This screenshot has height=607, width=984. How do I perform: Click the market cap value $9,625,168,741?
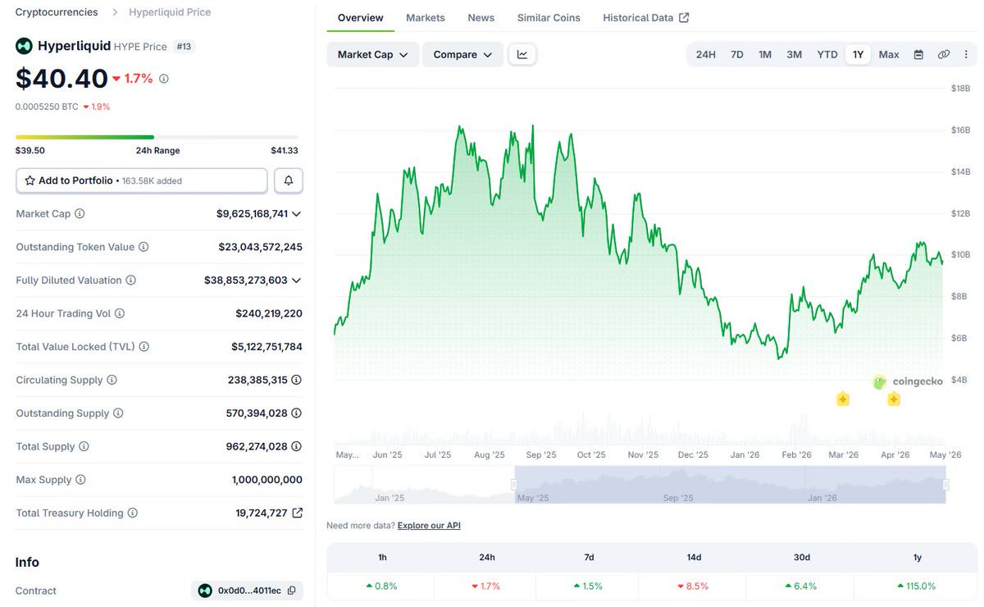point(253,213)
